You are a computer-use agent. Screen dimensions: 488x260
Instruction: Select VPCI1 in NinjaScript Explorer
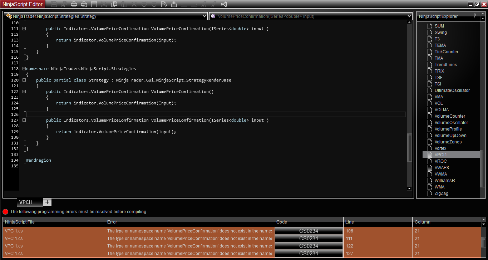[451, 155]
